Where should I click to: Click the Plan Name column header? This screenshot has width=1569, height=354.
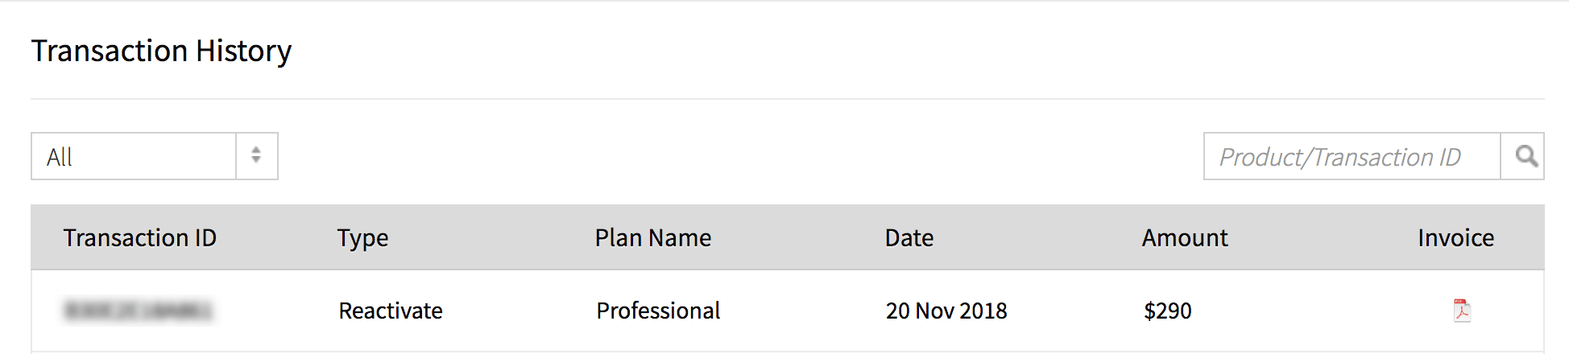point(653,238)
